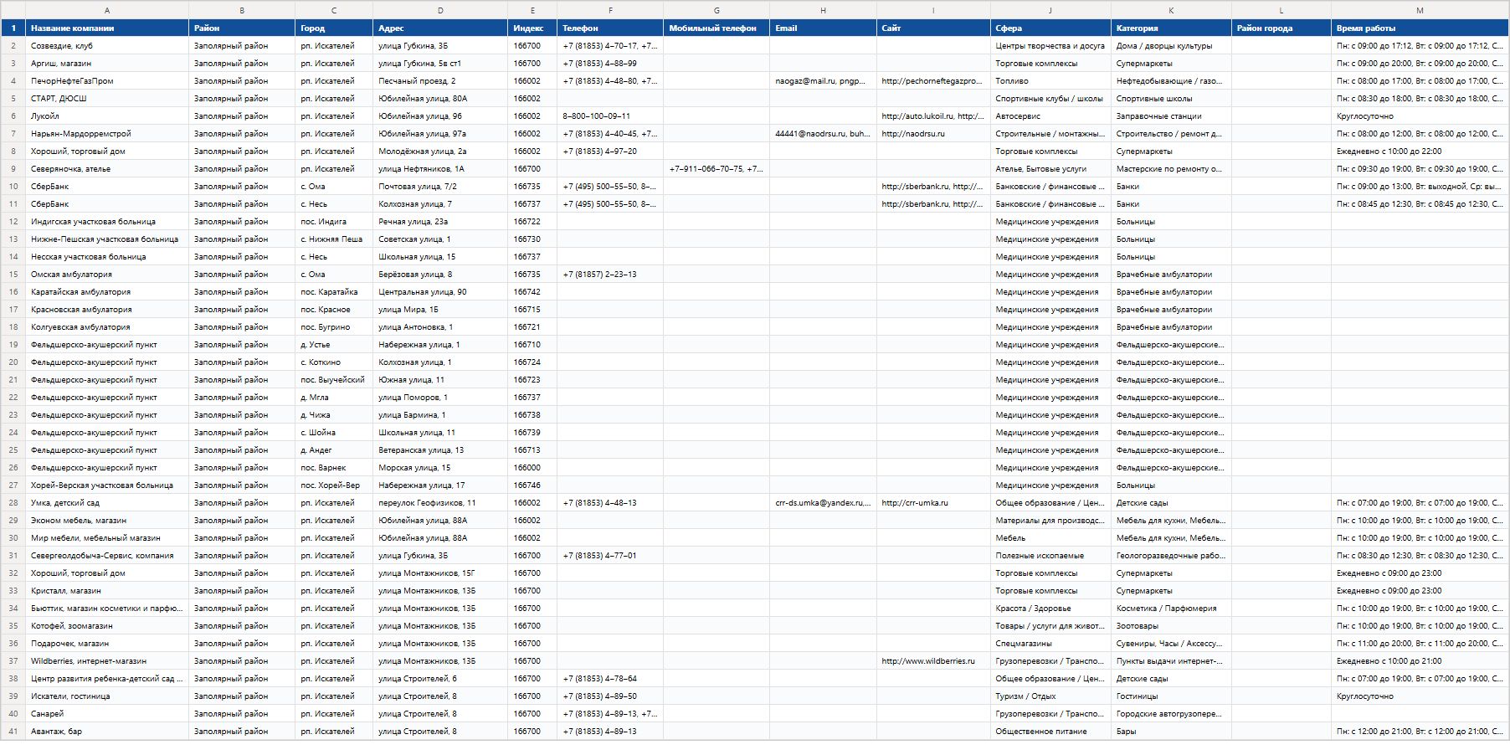The height and width of the screenshot is (755, 1510).
Task: Select the cell "ПечорНефтеГазПром"
Action: pos(107,81)
